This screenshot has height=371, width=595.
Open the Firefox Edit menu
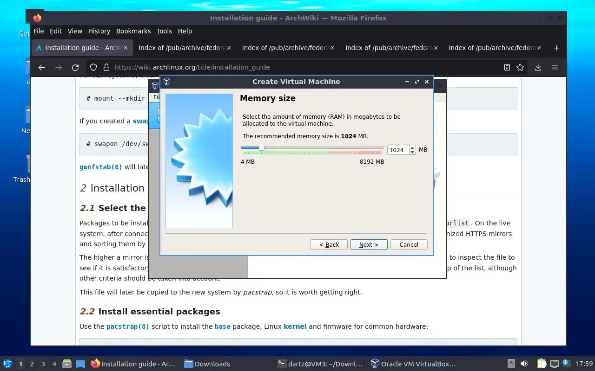click(56, 31)
